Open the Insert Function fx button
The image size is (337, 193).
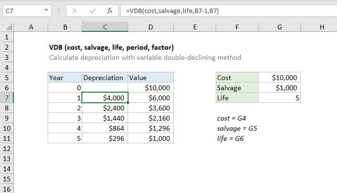[110, 11]
